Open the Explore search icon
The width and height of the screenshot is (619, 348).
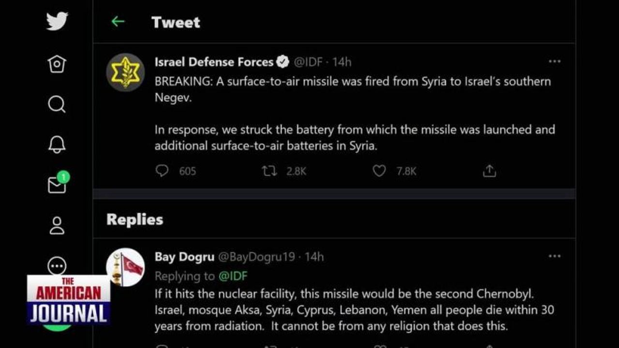[57, 104]
